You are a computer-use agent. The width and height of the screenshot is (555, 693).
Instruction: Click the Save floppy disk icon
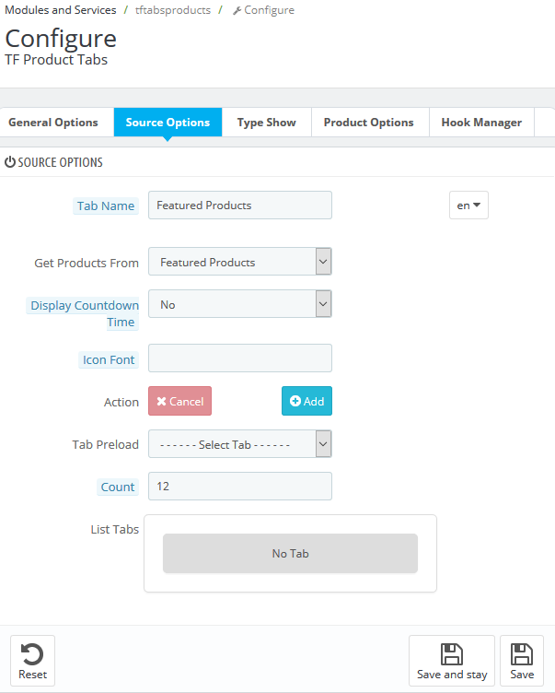coord(522,655)
